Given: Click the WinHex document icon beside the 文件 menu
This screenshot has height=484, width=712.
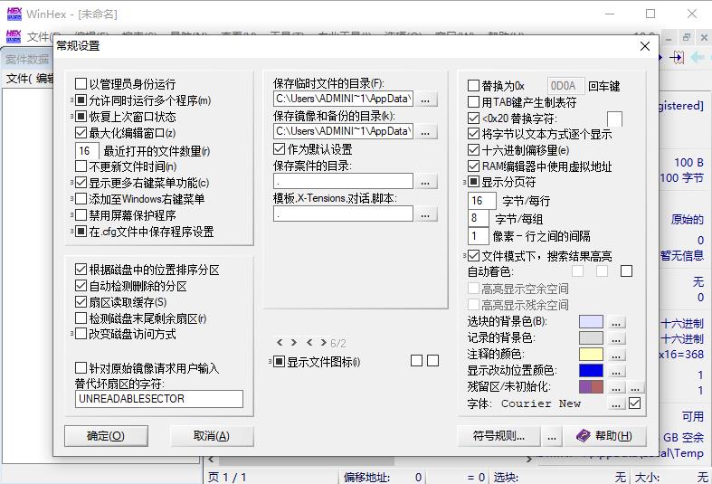Looking at the screenshot, I should [x=14, y=36].
